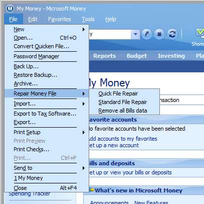Click the Stop loading toolbar icon
Viewport: 204px width, 204px height.
159,34
